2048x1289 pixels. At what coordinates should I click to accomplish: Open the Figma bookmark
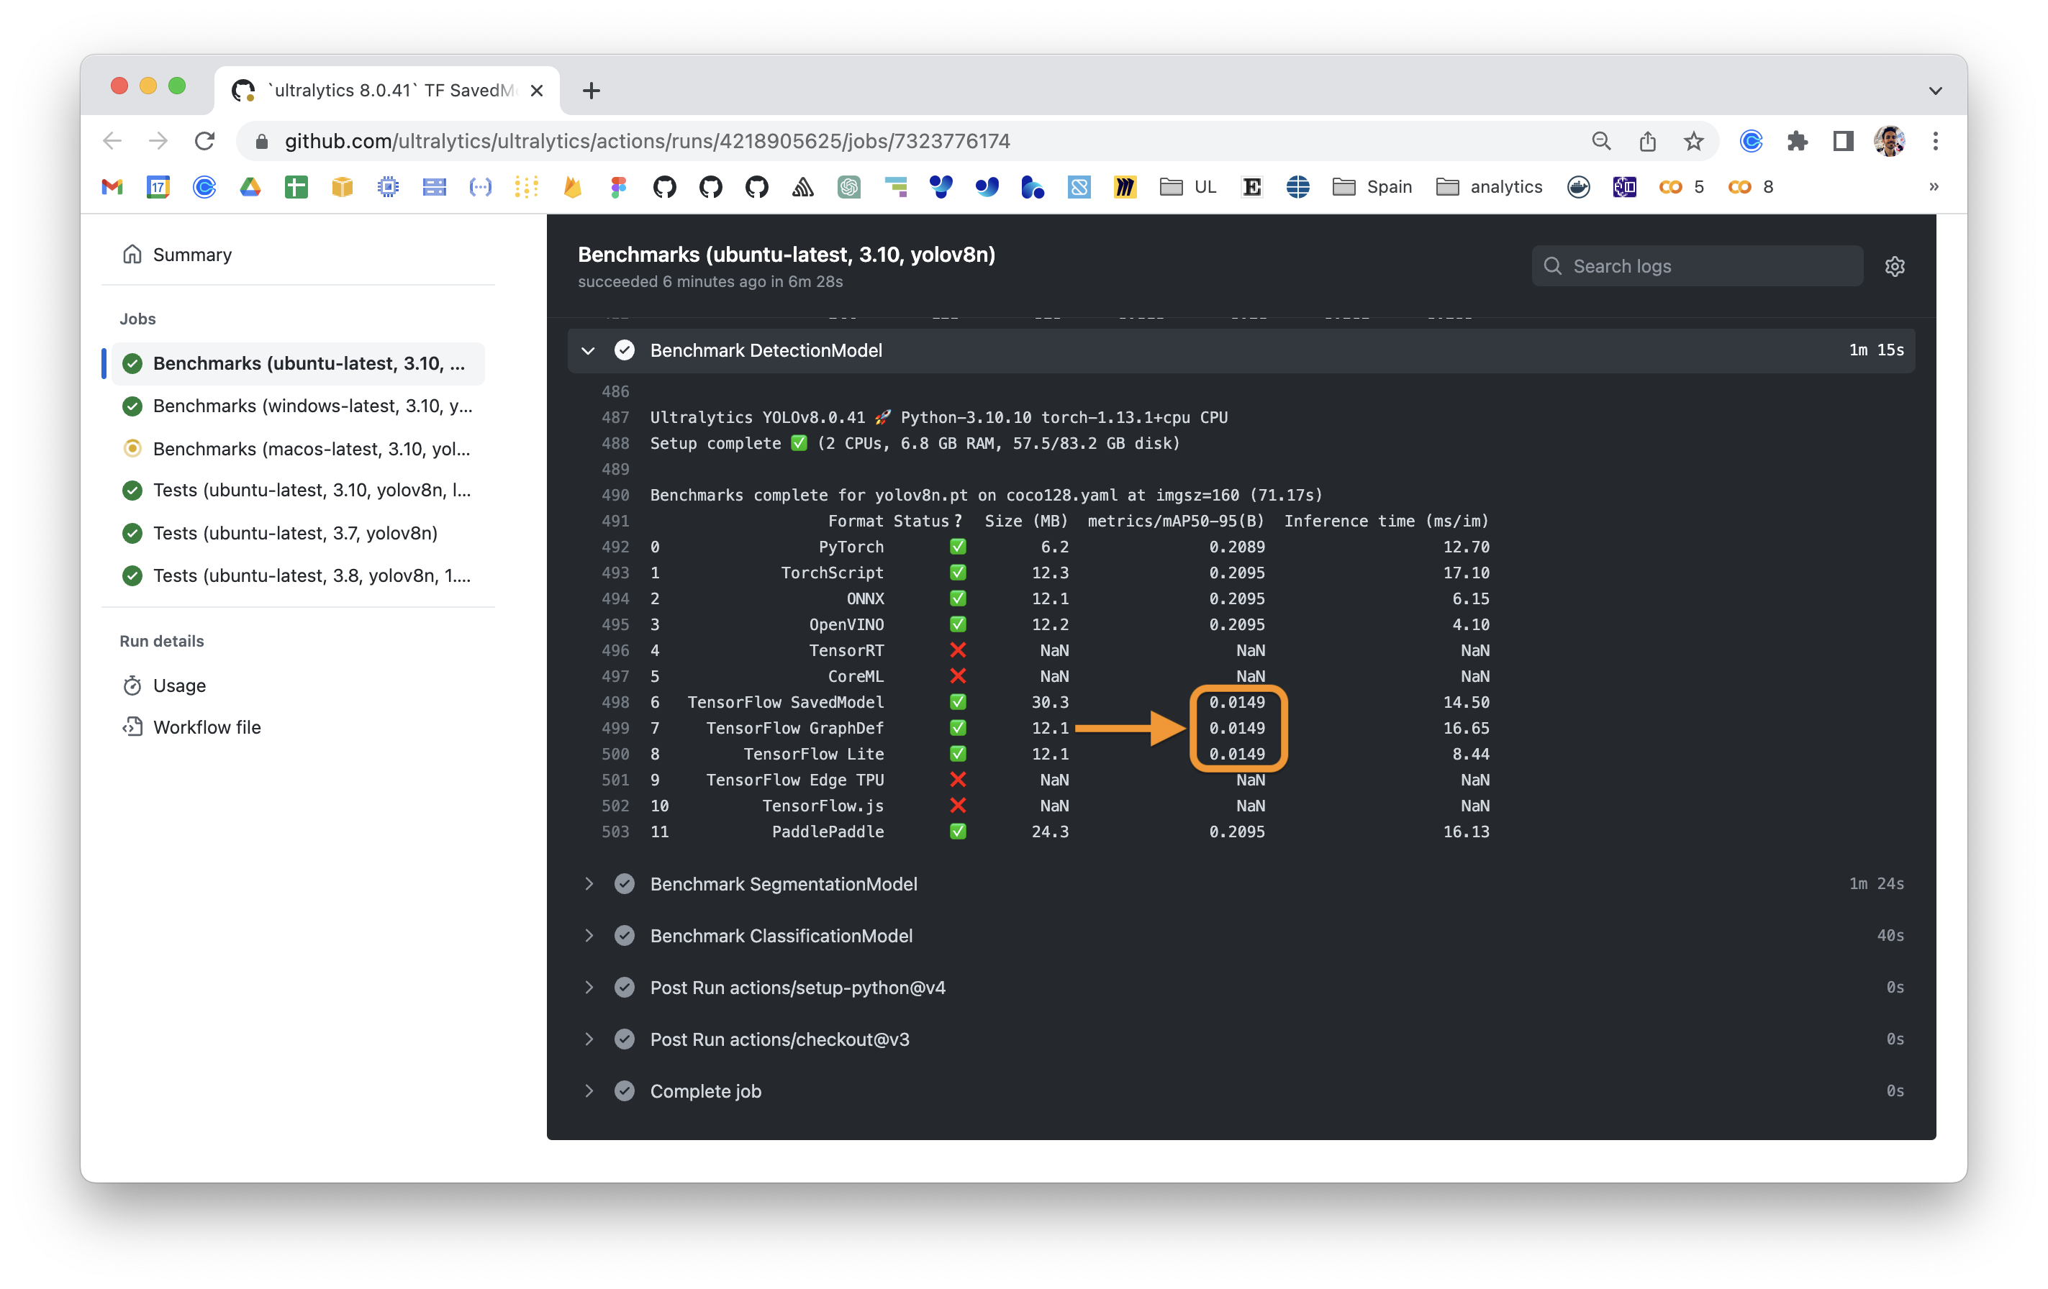(x=618, y=186)
